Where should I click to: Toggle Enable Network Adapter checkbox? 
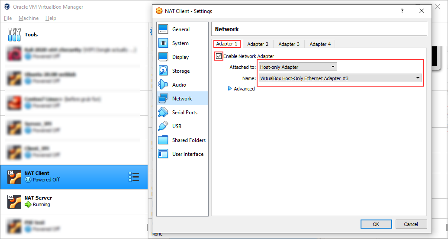(x=219, y=56)
